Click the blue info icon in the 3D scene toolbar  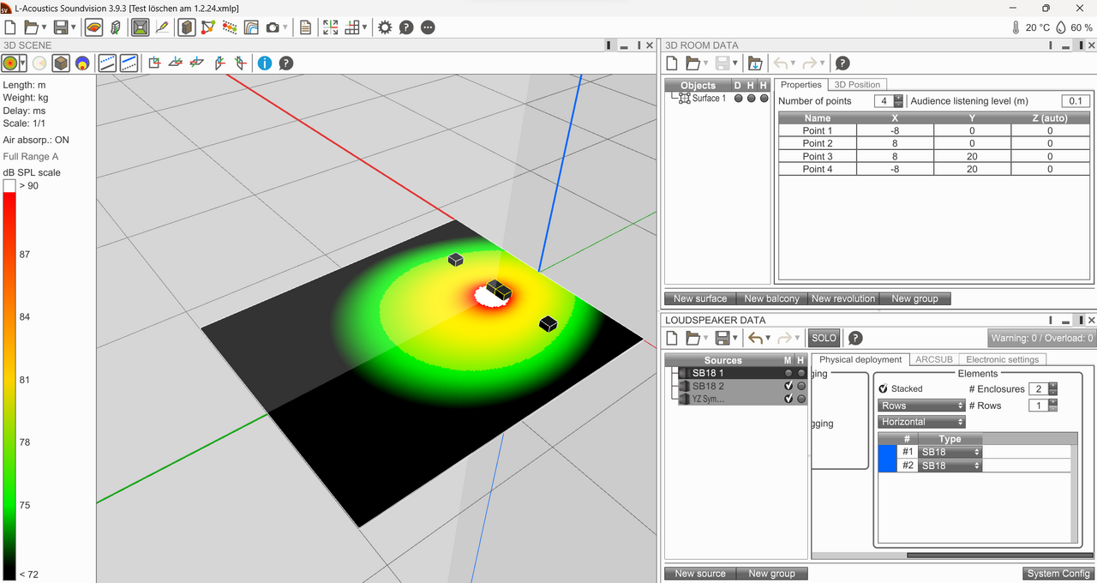[265, 63]
